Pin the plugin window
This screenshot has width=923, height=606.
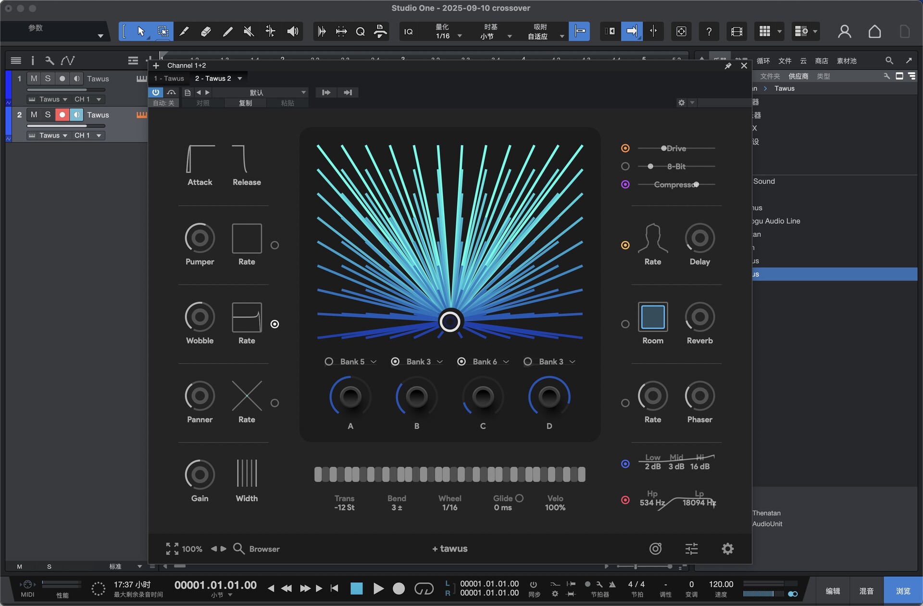coord(728,66)
